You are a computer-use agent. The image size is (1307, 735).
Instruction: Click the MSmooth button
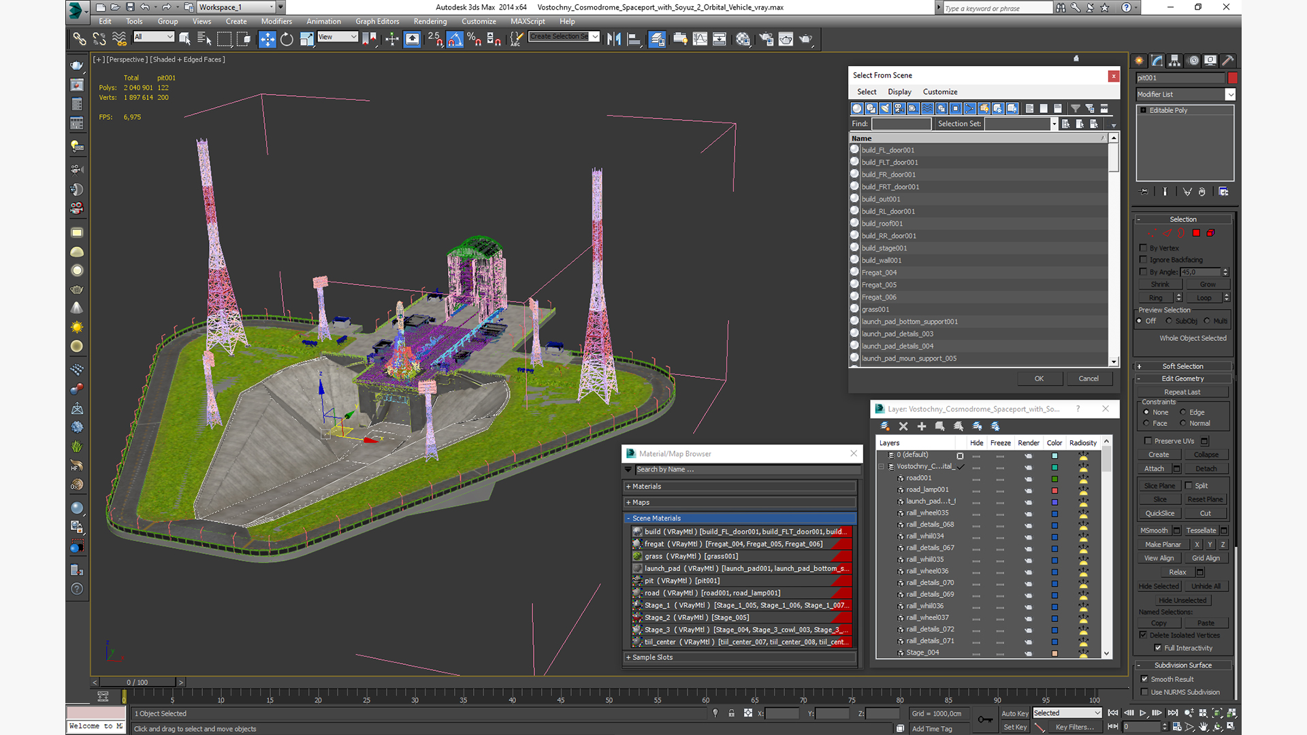click(1154, 531)
